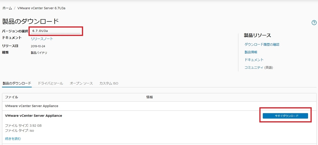Switch to カスタム ISO tab
The height and width of the screenshot is (145, 318).
point(109,83)
